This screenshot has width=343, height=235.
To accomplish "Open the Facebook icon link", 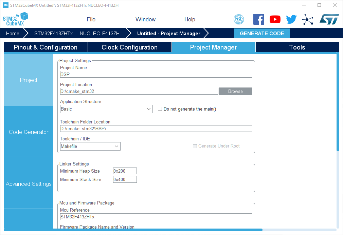I will click(x=258, y=19).
